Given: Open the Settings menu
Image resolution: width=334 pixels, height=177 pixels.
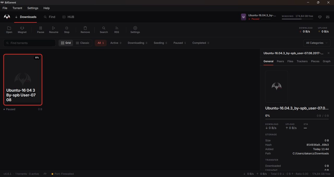Looking at the screenshot, I should point(33,8).
